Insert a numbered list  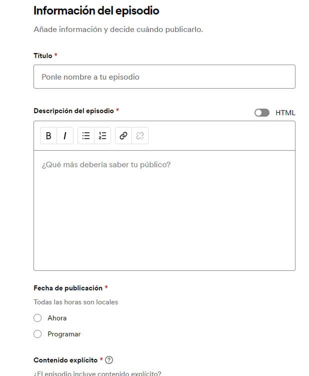[102, 136]
